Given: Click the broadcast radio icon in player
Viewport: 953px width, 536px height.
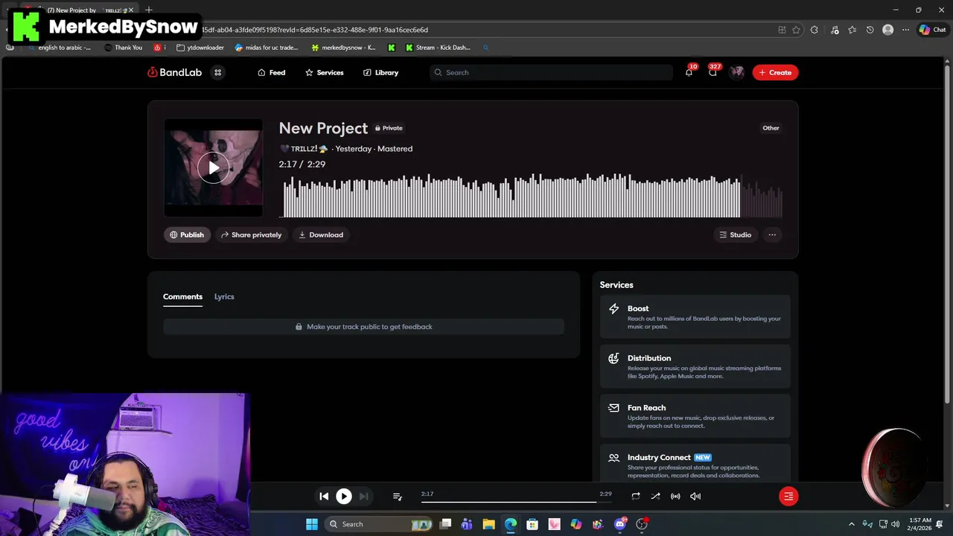Looking at the screenshot, I should pos(675,496).
